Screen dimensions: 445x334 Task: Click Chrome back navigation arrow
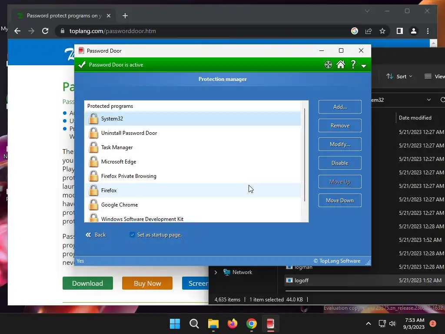[17, 31]
